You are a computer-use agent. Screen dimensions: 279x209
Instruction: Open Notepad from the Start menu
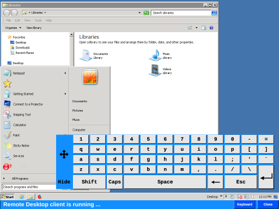tap(19, 73)
